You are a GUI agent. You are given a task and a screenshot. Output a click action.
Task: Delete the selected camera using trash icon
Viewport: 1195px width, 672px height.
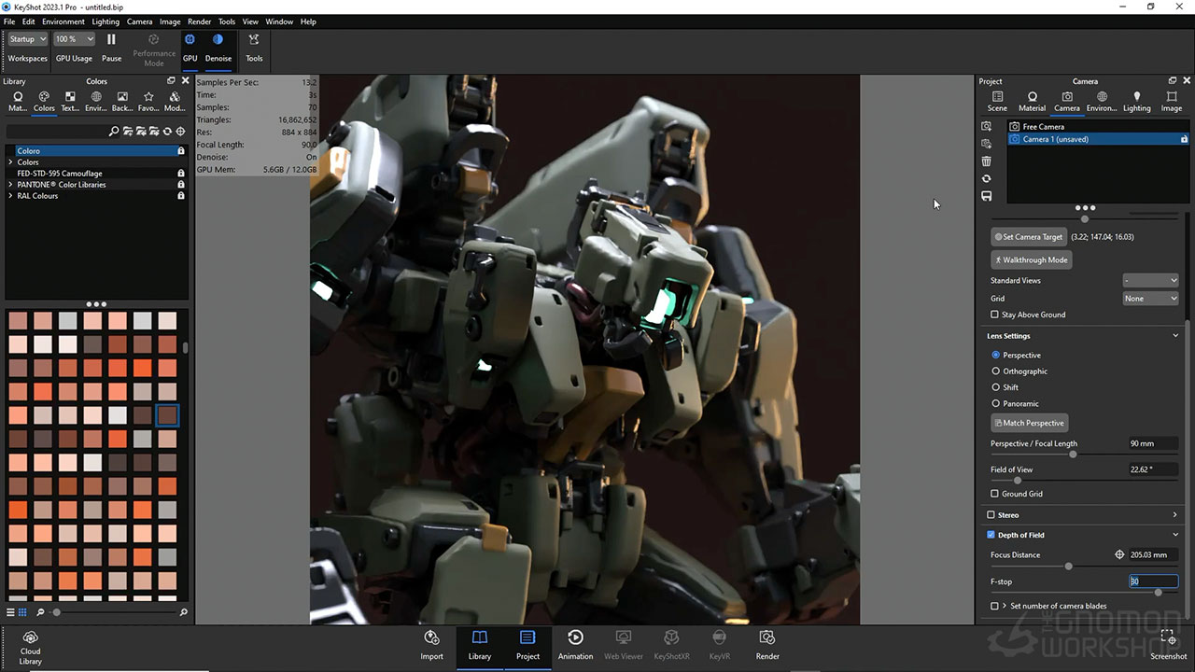point(986,161)
